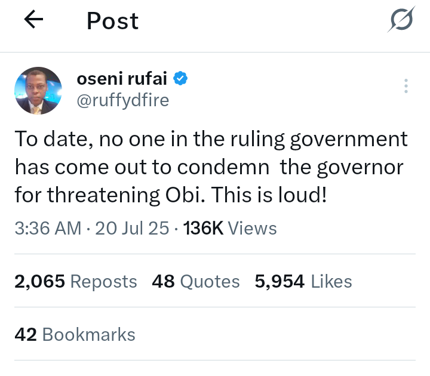Open the 42 Bookmarks count

pos(75,335)
